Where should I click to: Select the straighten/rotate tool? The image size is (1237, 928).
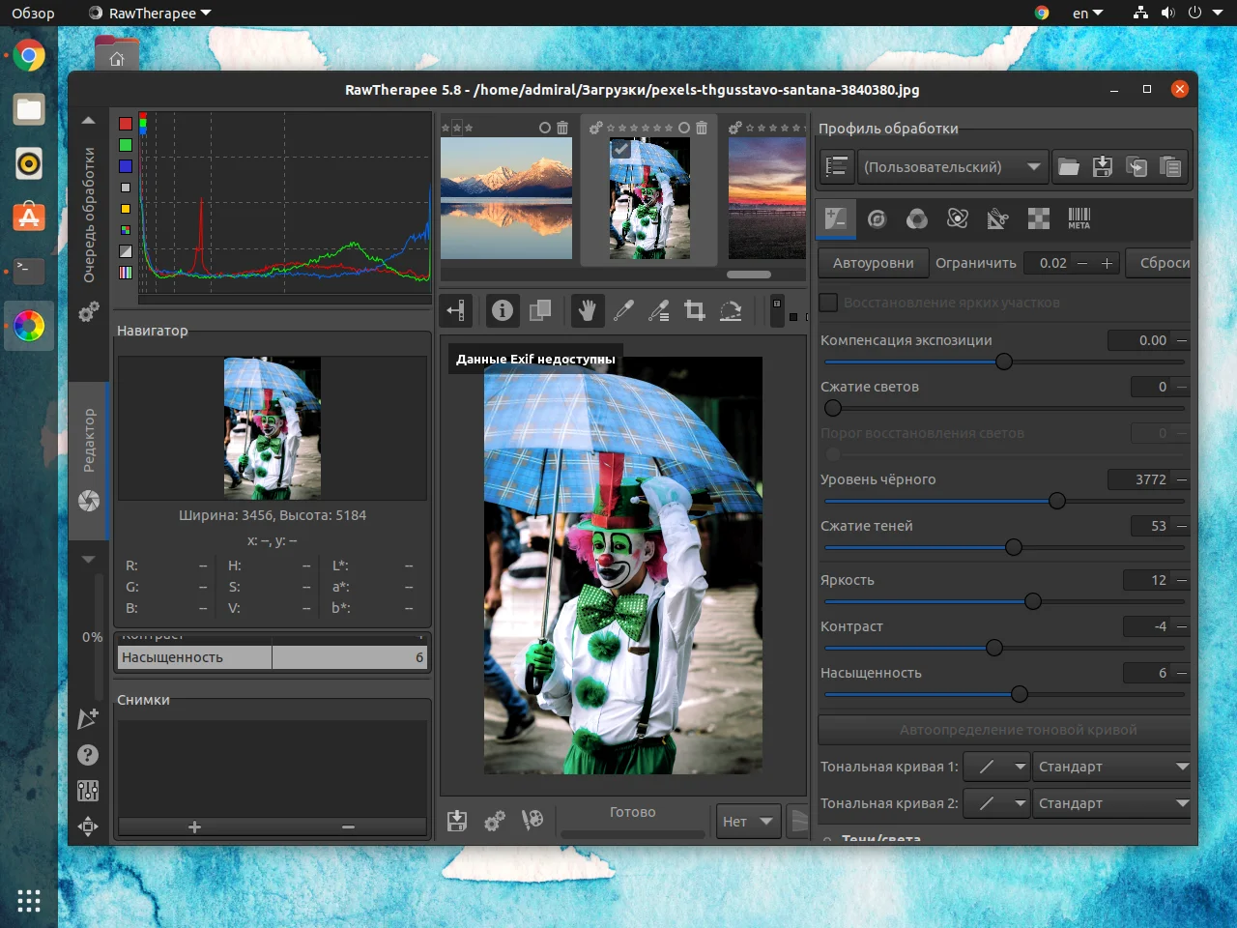pyautogui.click(x=731, y=310)
